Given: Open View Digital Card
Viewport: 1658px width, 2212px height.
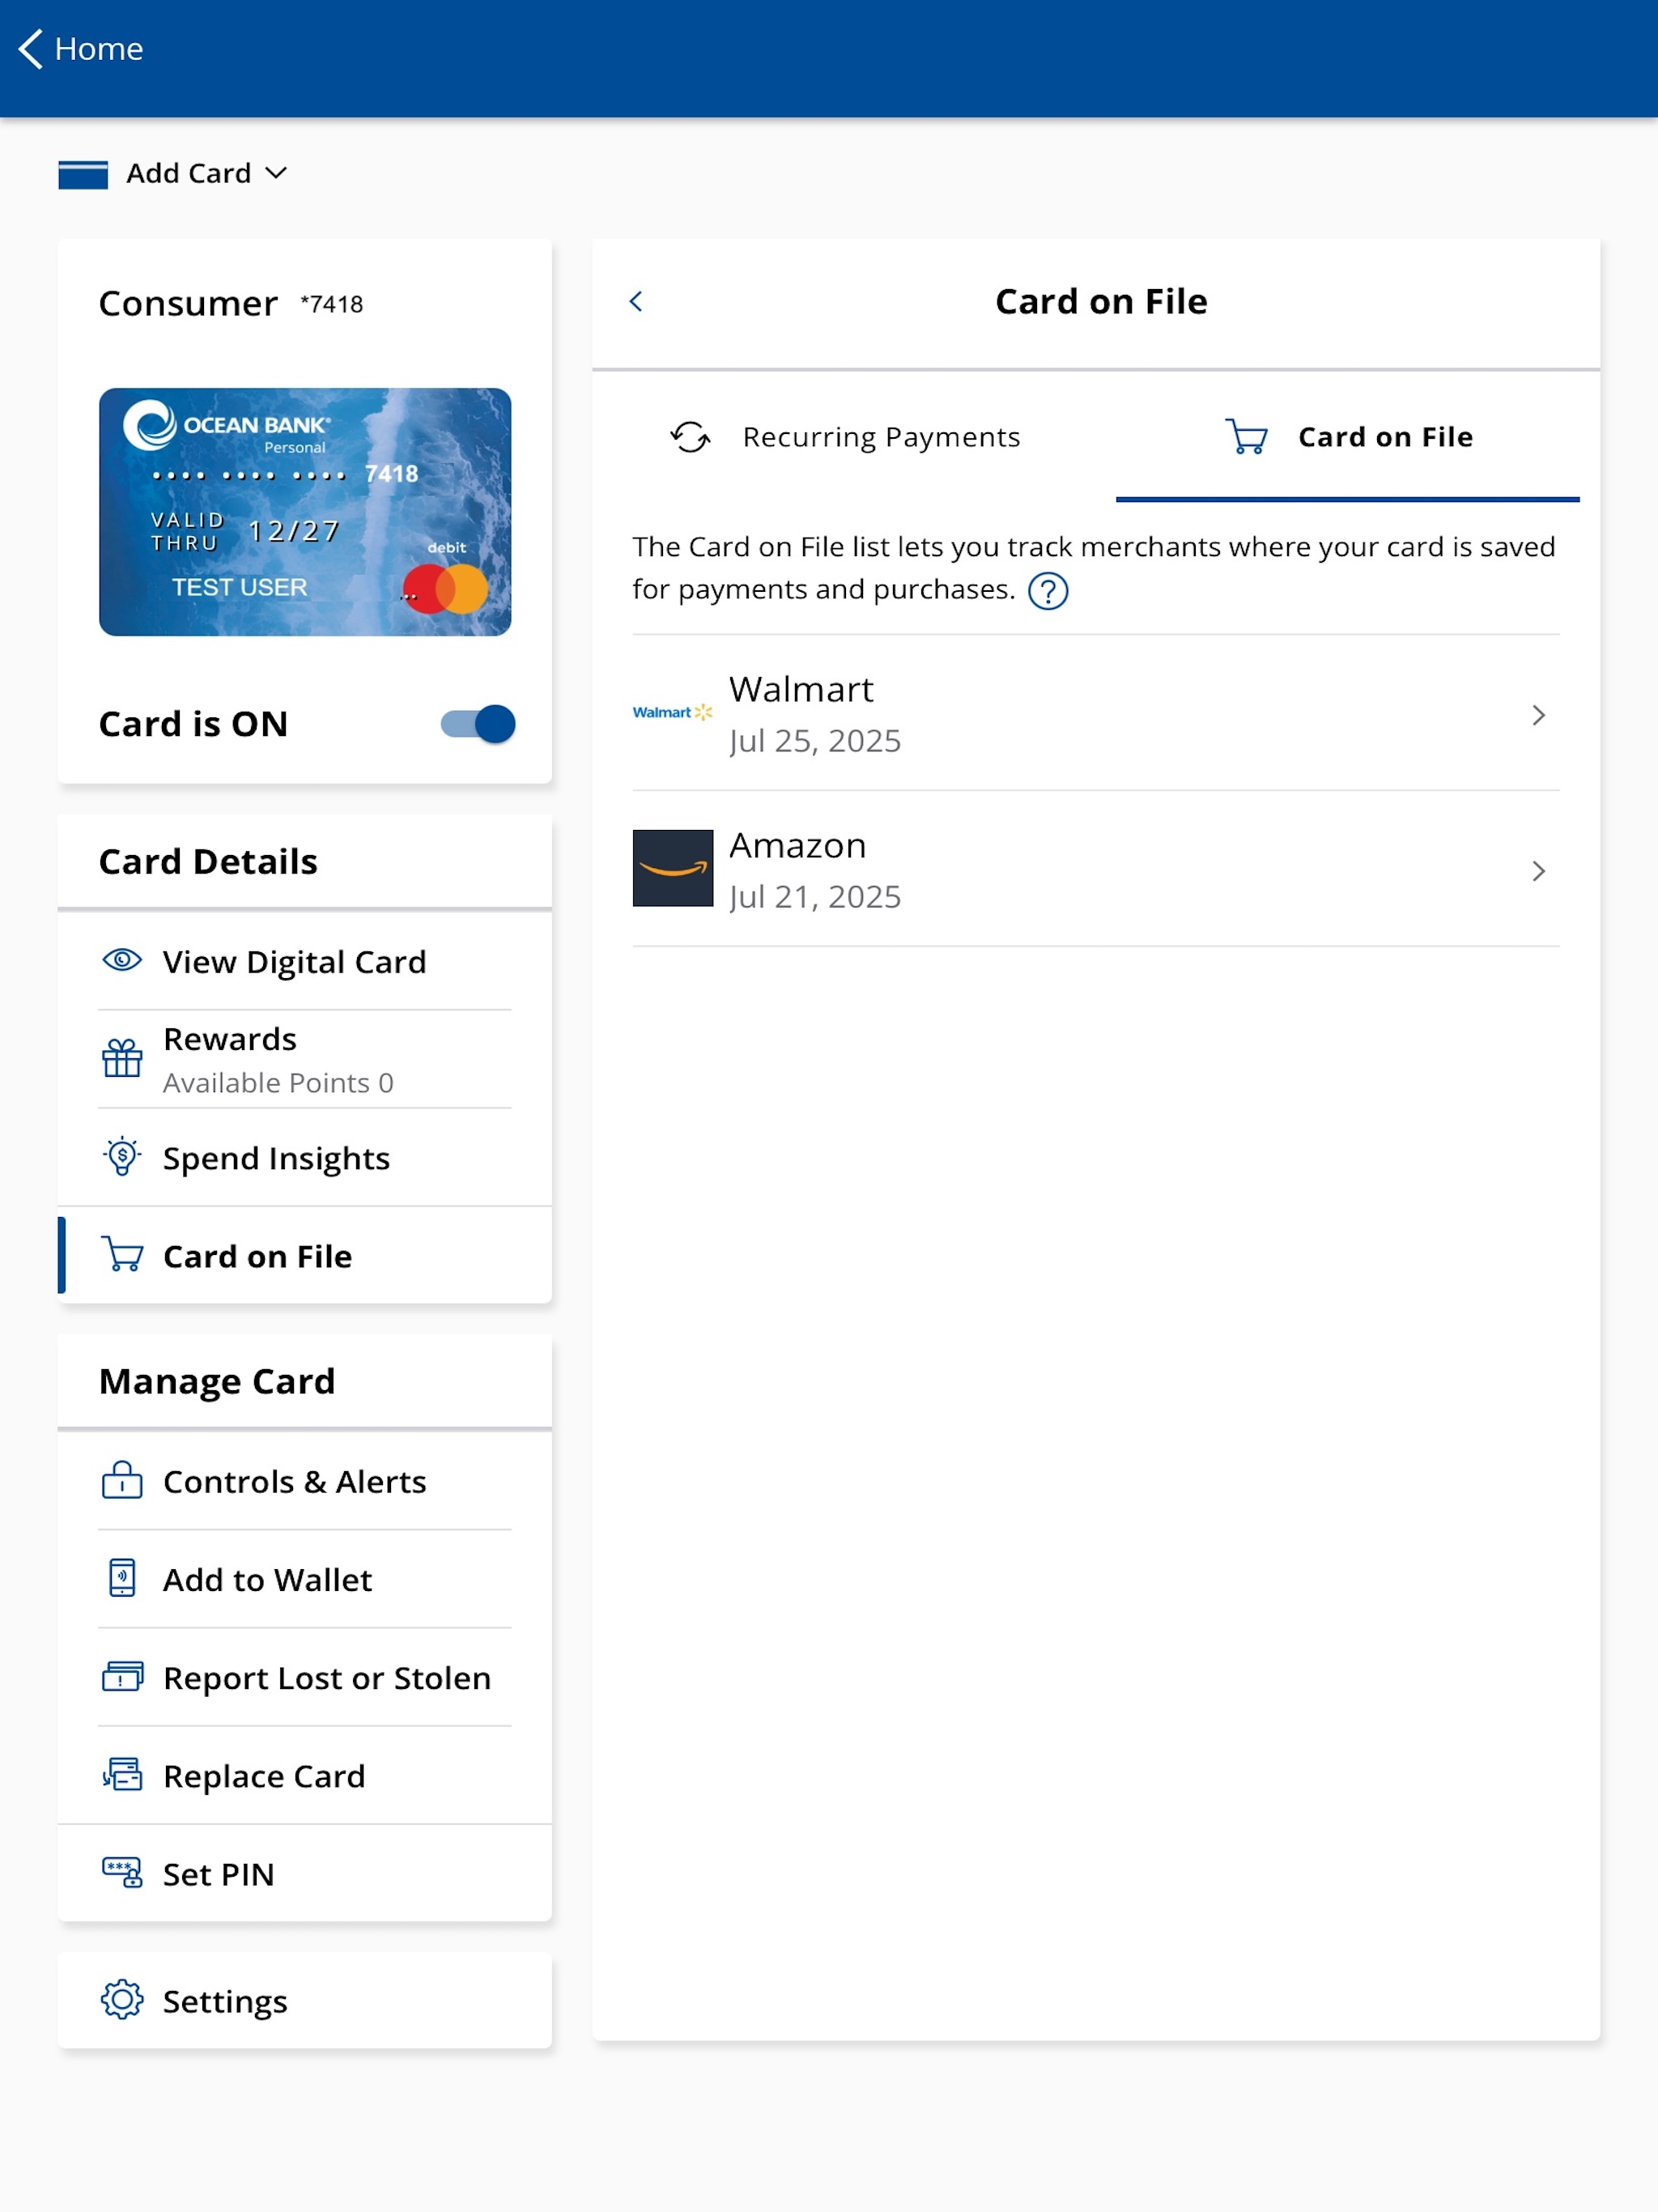Looking at the screenshot, I should click(x=305, y=961).
